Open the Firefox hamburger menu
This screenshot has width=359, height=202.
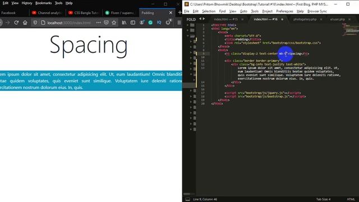click(x=179, y=22)
